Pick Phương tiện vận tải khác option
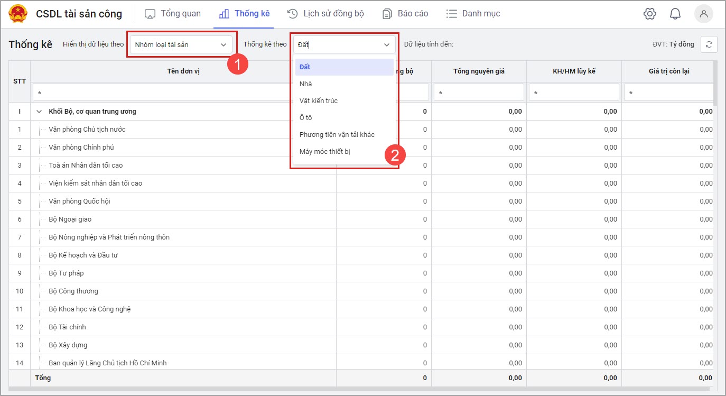 click(337, 134)
